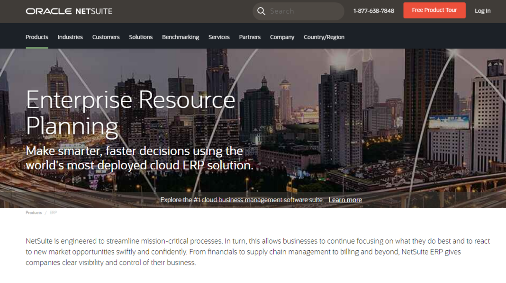The width and height of the screenshot is (506, 283).
Task: Click the Log In button
Action: (482, 10)
